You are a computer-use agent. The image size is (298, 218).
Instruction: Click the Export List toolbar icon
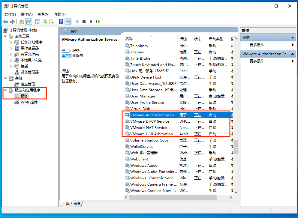coord(52,22)
